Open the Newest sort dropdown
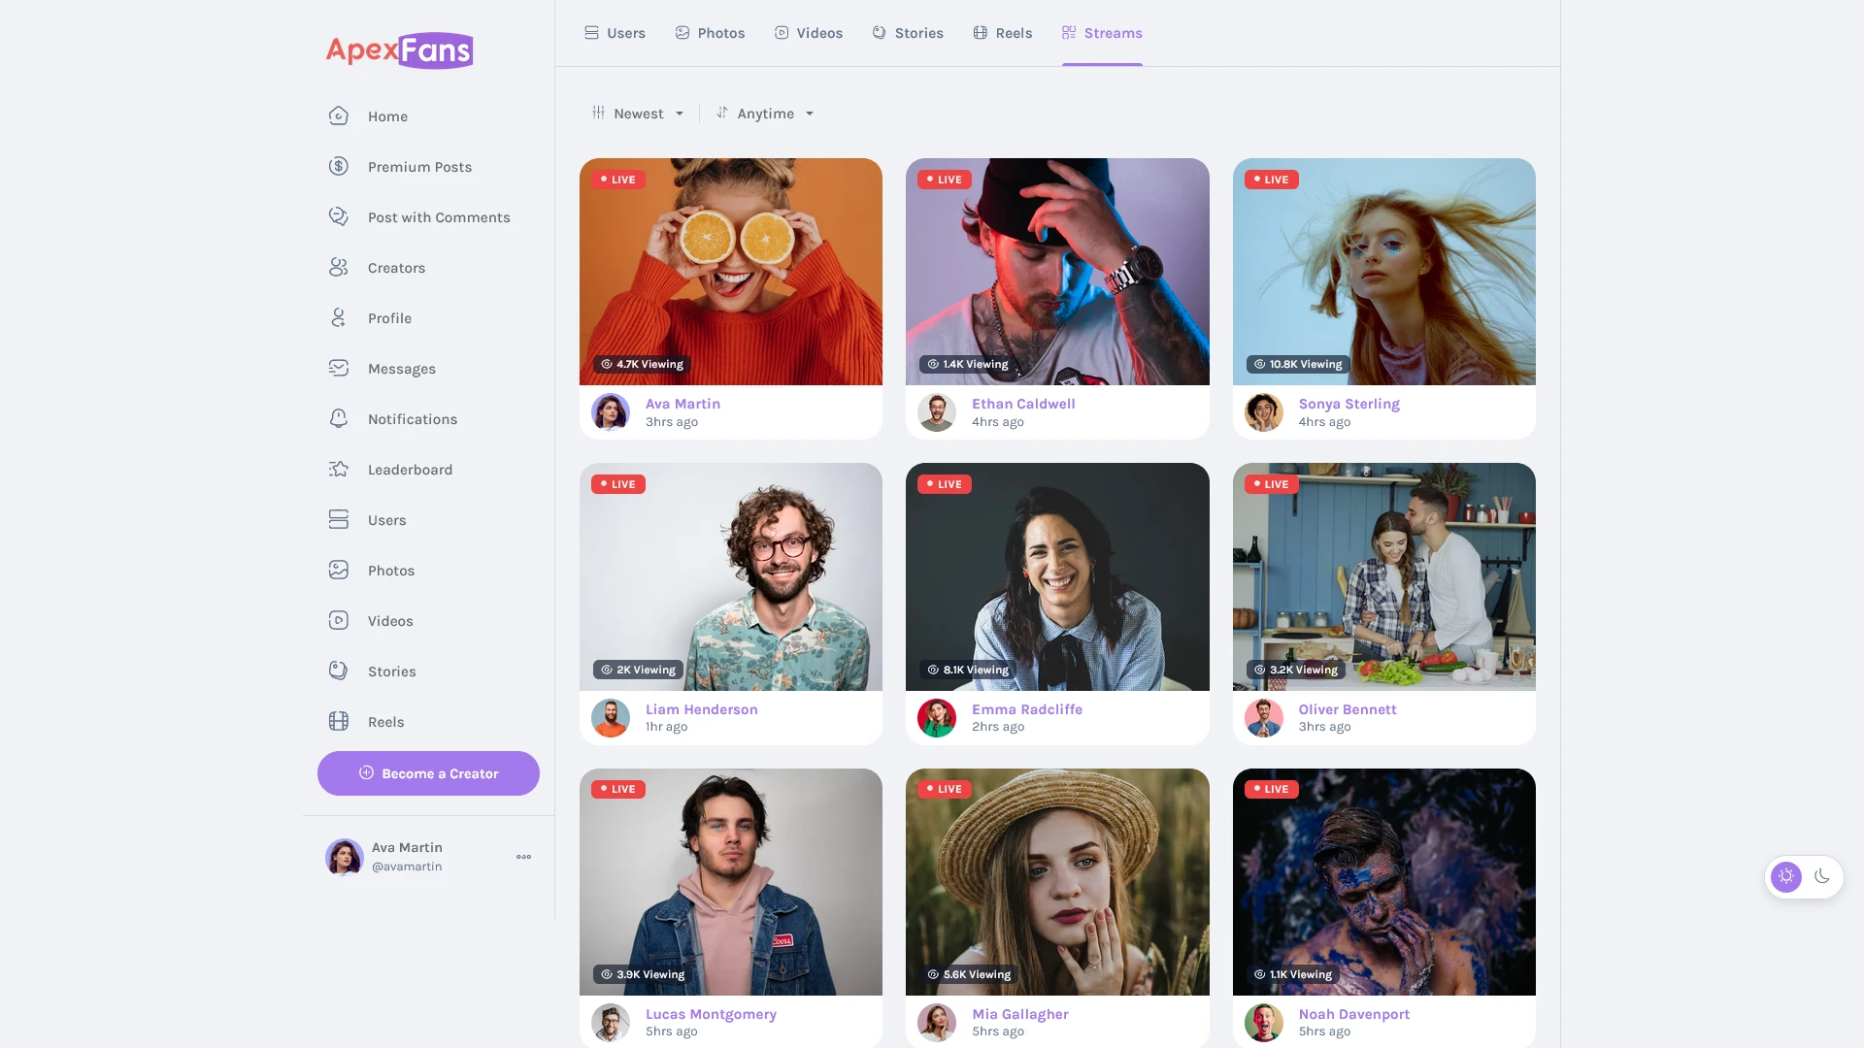Image resolution: width=1864 pixels, height=1048 pixels. (x=639, y=114)
